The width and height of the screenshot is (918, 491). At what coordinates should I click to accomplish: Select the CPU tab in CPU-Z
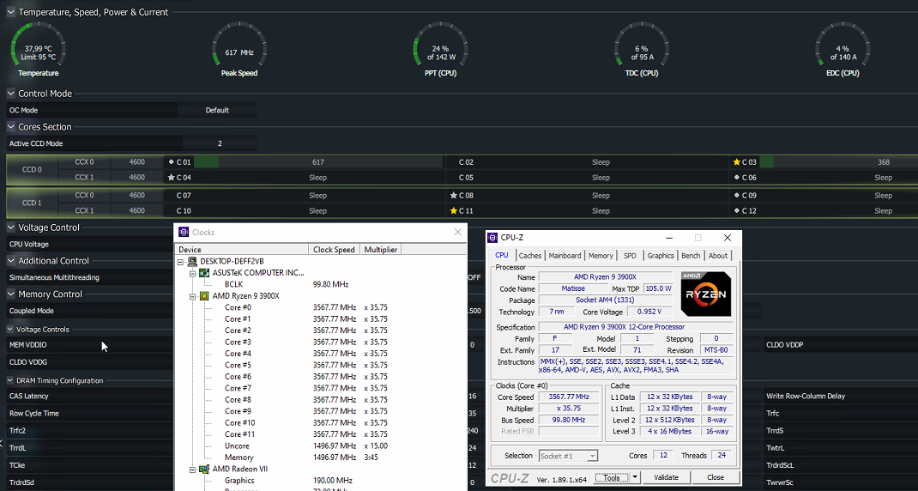tap(502, 255)
